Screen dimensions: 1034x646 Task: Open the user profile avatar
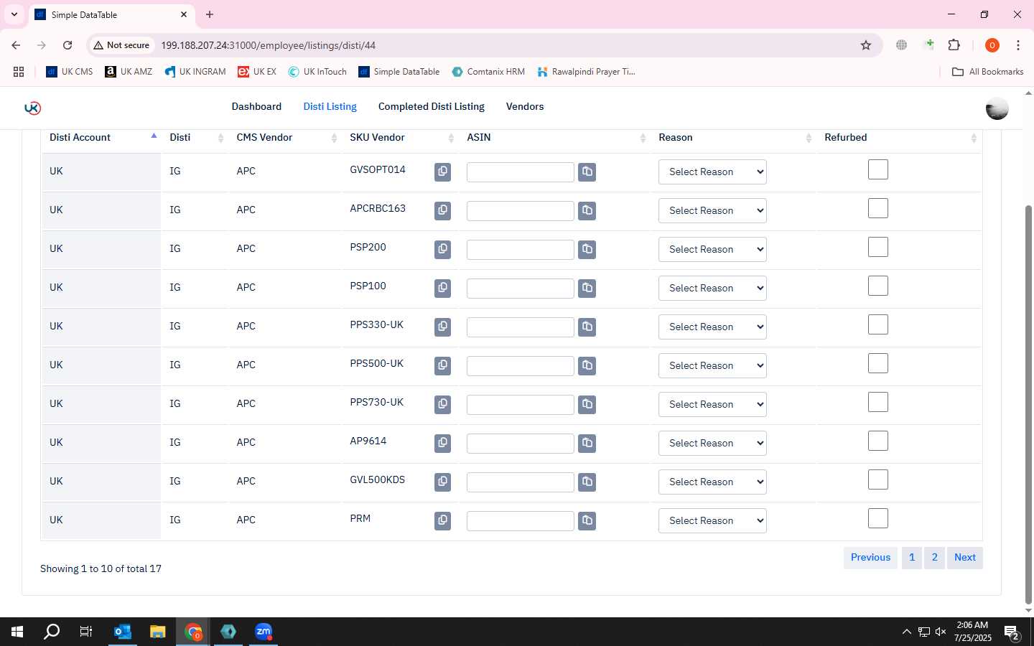click(997, 109)
